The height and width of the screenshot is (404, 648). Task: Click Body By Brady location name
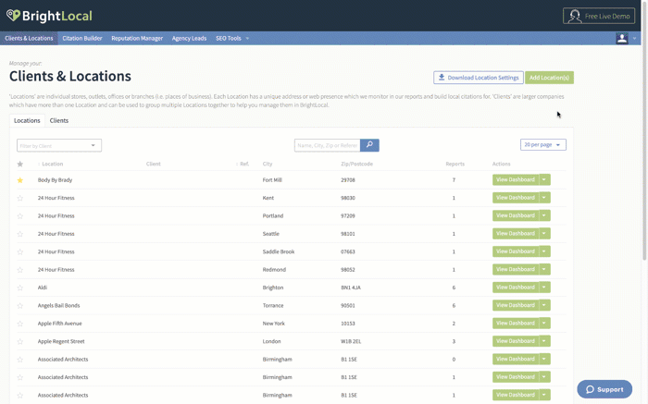[x=55, y=180]
